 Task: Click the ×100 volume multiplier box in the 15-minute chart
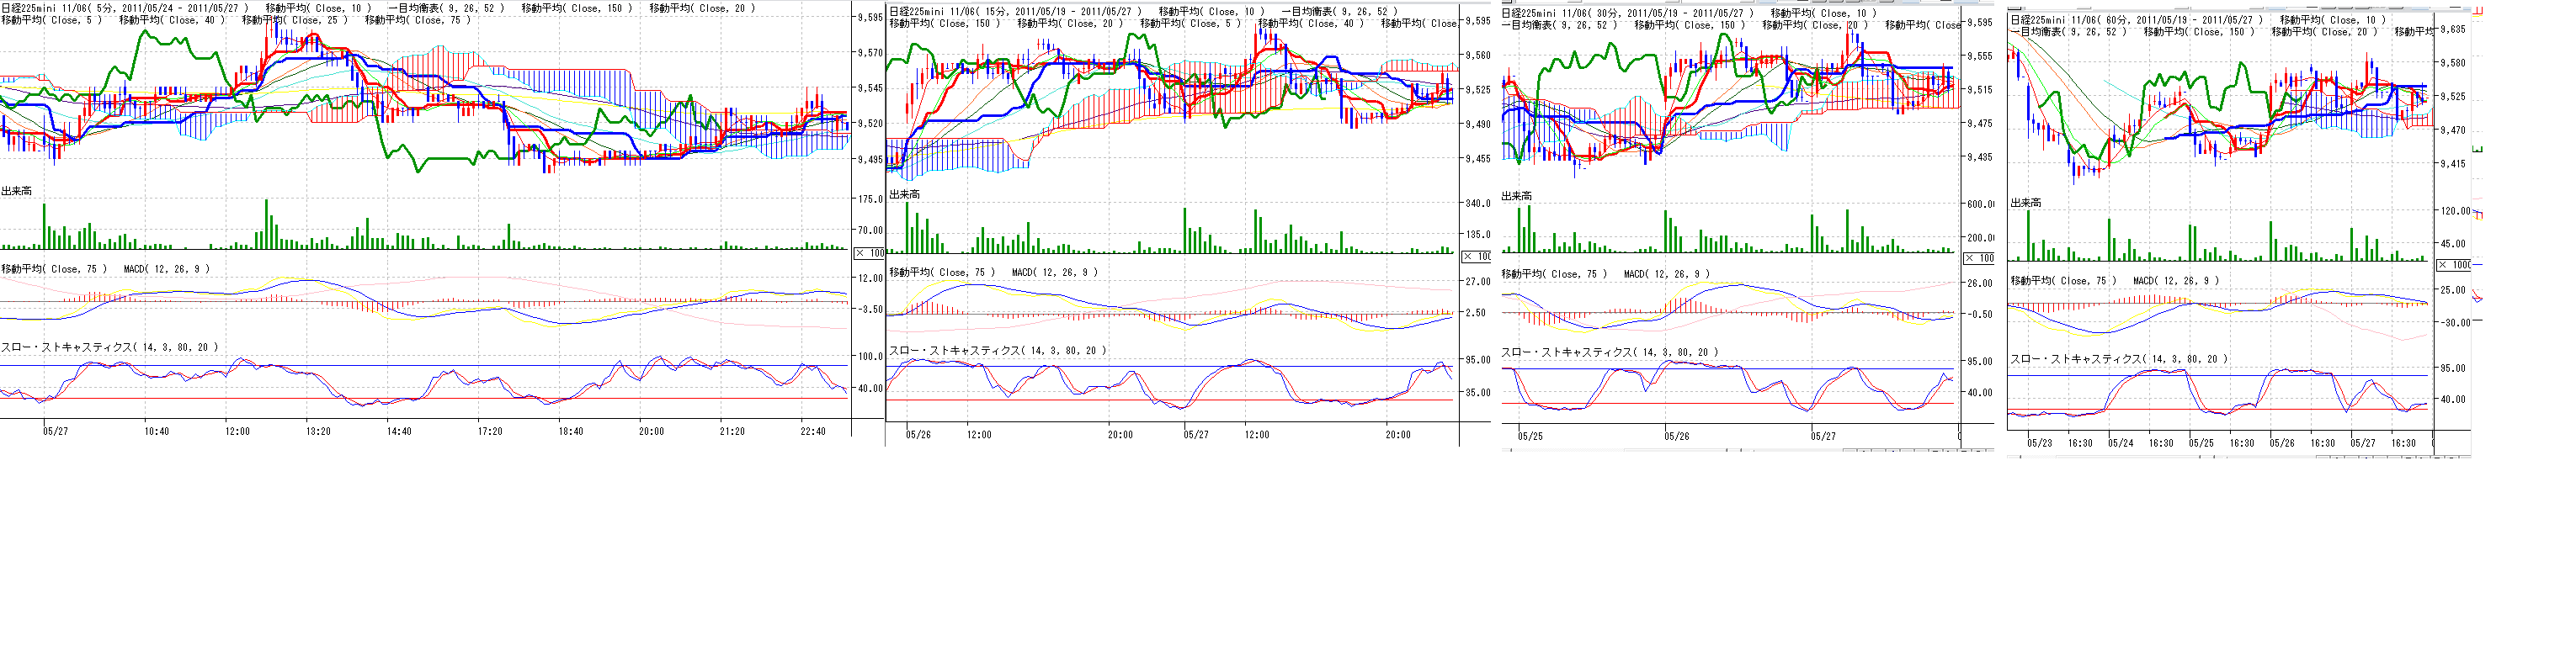(1477, 257)
